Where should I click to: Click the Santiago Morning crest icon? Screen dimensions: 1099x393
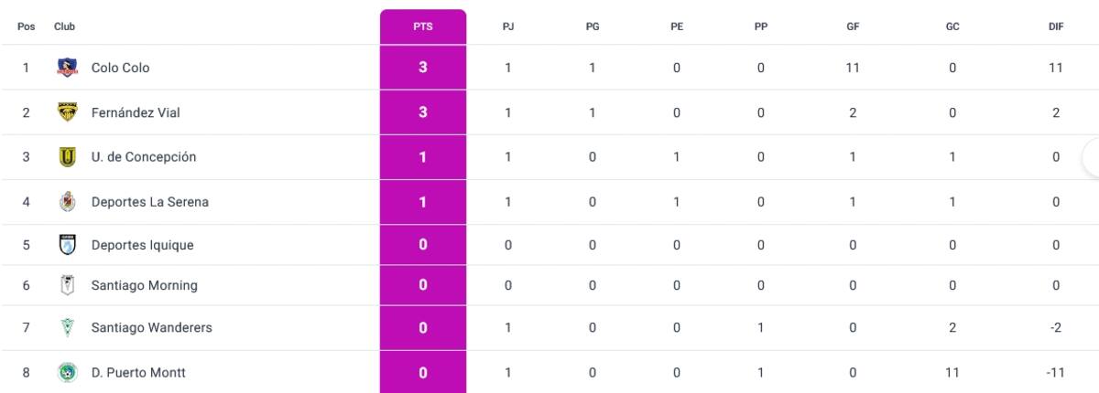click(67, 285)
